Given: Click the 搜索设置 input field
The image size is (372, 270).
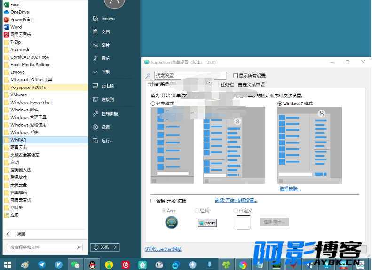Looking at the screenshot, I should click(190, 76).
